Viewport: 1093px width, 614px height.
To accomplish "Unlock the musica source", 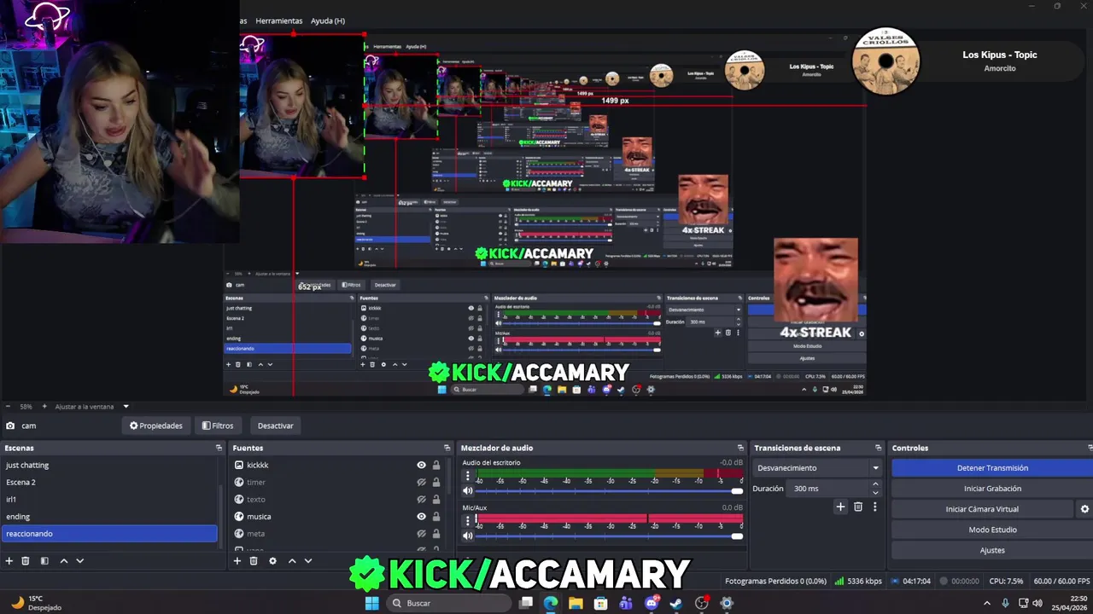I will click(436, 517).
